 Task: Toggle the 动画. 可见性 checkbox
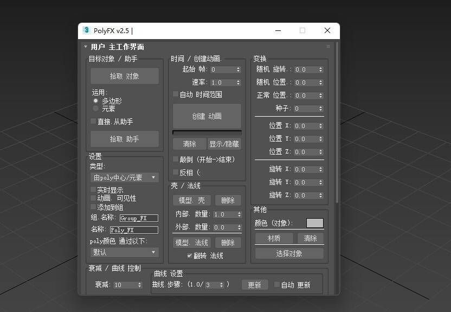coord(93,198)
